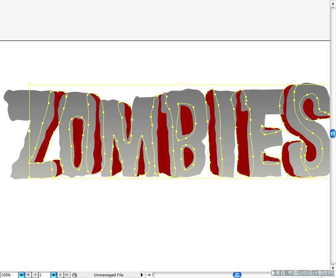The width and height of the screenshot is (336, 278).
Task: Go to the next page arrow
Action: pyautogui.click(x=60, y=275)
